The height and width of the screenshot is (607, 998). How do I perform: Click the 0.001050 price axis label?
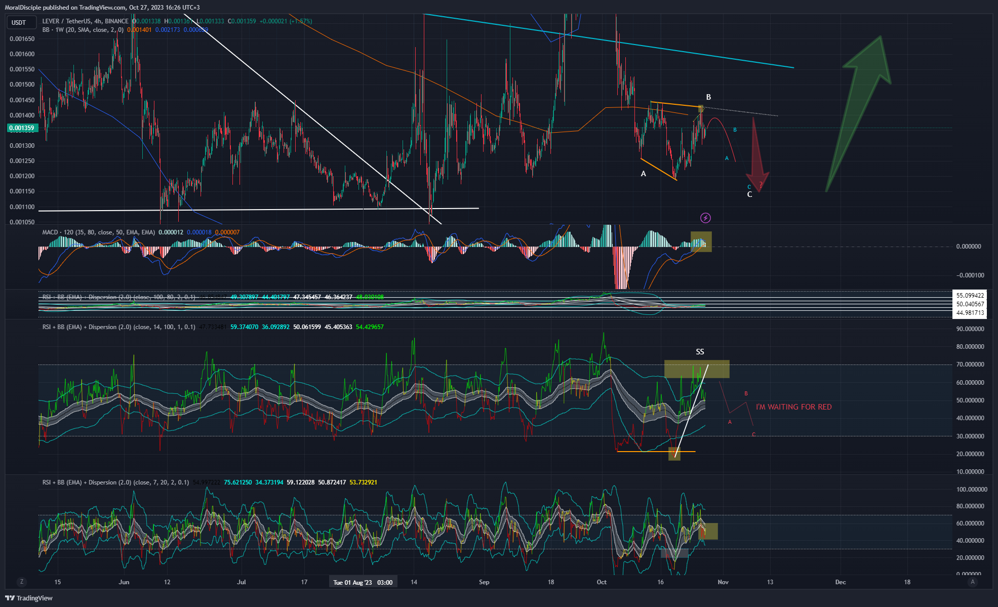[22, 222]
